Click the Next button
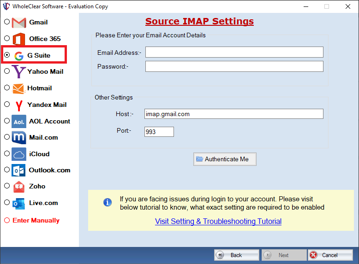This screenshot has width=359, height=264. (x=284, y=255)
